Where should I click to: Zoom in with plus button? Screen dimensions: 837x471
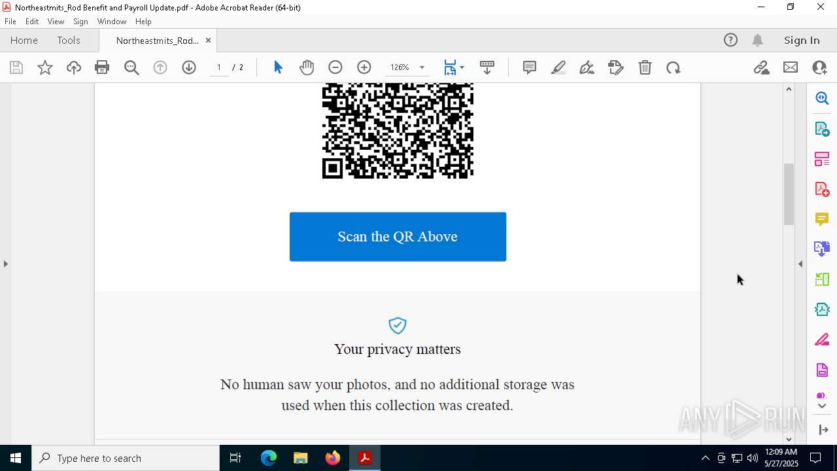point(364,67)
